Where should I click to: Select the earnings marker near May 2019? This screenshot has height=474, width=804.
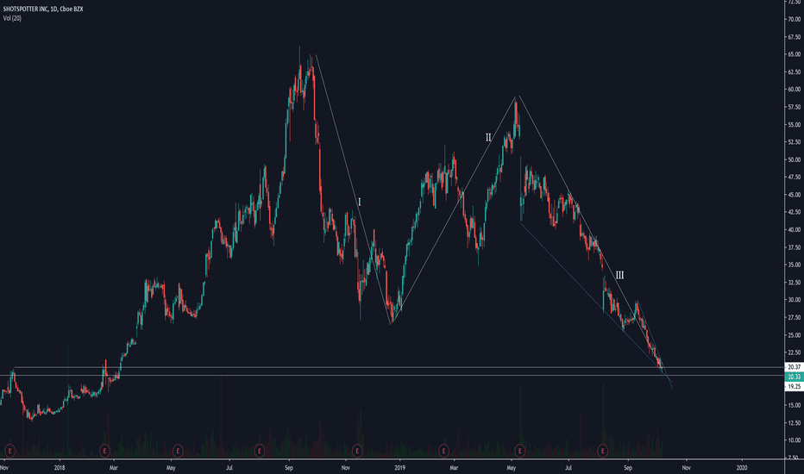pyautogui.click(x=520, y=451)
